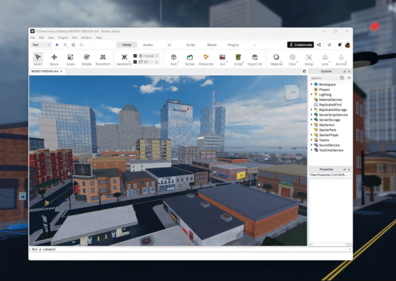Toggle the rotation snapping angle checkbox
Screen dimensions: 396x281
pos(136,62)
